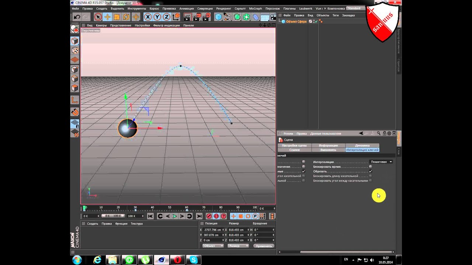The height and width of the screenshot is (265, 472).
Task: Select Объект Сфера in object manager
Action: (296, 21)
